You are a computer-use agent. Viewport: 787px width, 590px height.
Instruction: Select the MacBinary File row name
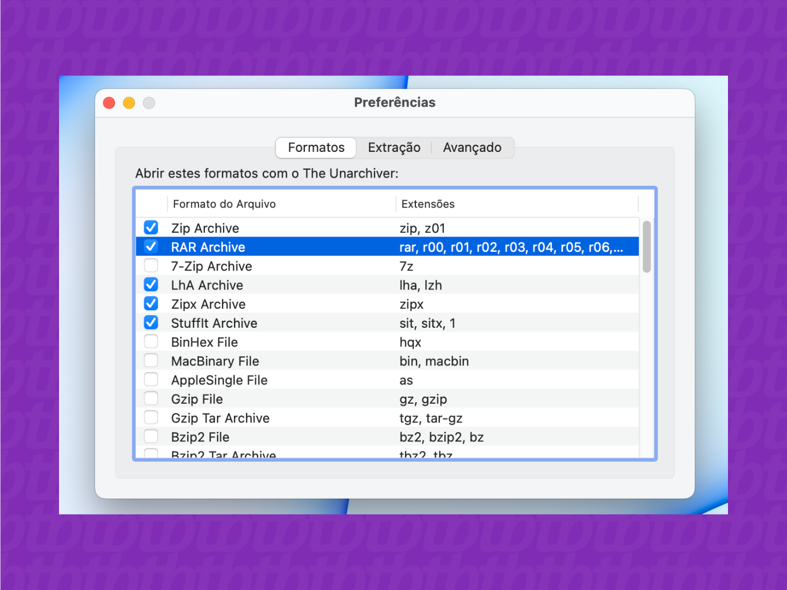[215, 361]
